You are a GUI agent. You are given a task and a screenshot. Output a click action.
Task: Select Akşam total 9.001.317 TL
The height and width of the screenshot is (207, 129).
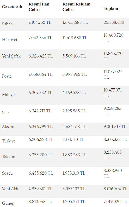[x=115, y=126]
